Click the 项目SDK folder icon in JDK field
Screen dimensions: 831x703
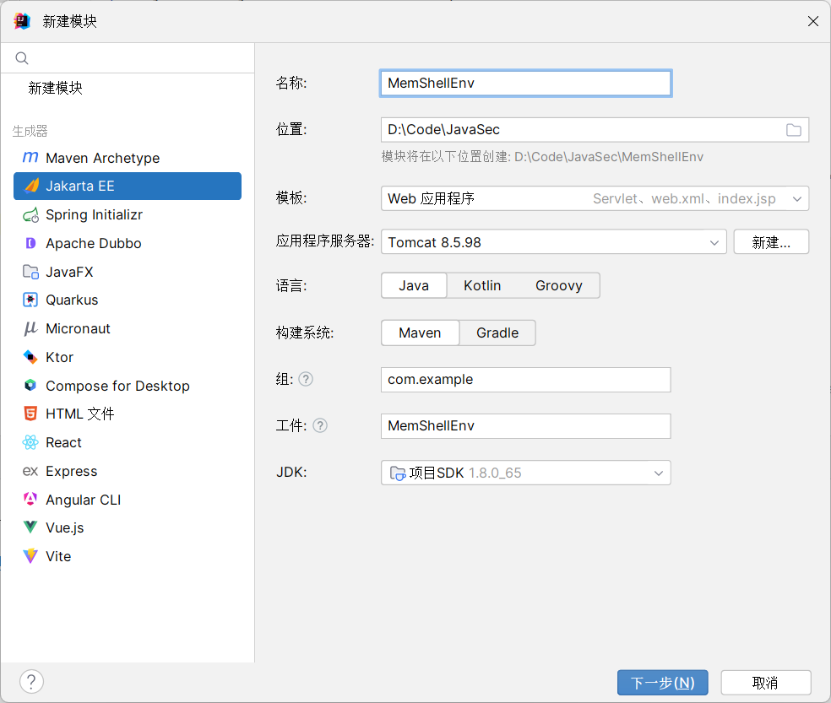[398, 473]
